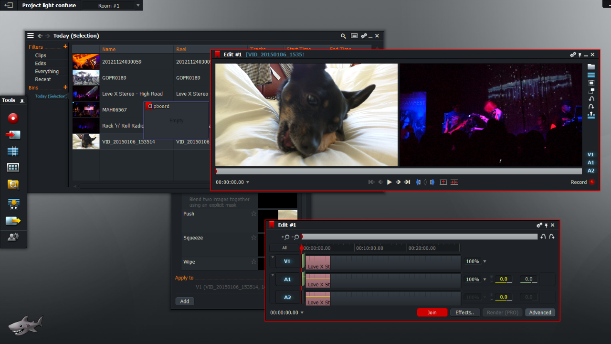Viewport: 611px width, 344px height.
Task: Select the GOPR0189 clip thumbnail
Action: [x=86, y=77]
